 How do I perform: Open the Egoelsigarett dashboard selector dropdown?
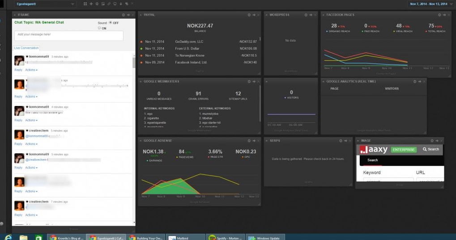(45, 4)
